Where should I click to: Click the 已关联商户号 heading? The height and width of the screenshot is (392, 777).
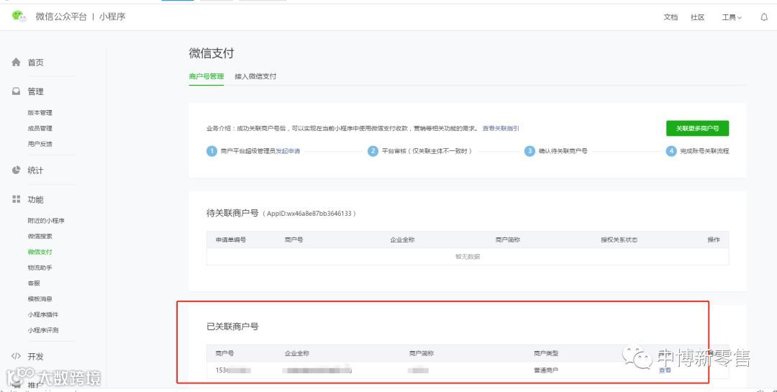coord(232,327)
